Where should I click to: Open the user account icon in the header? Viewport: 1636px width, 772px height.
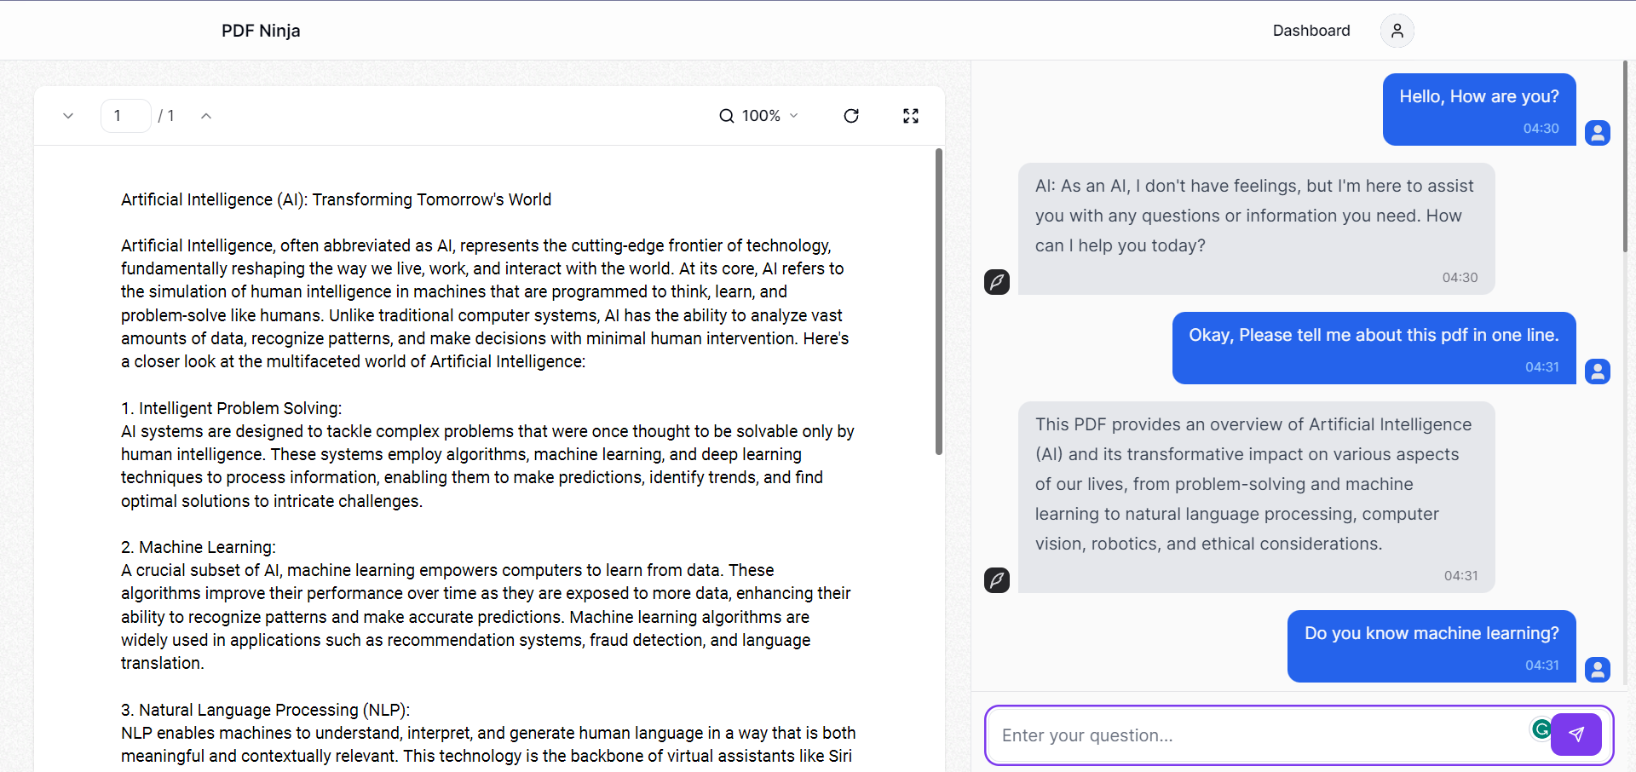click(x=1397, y=30)
